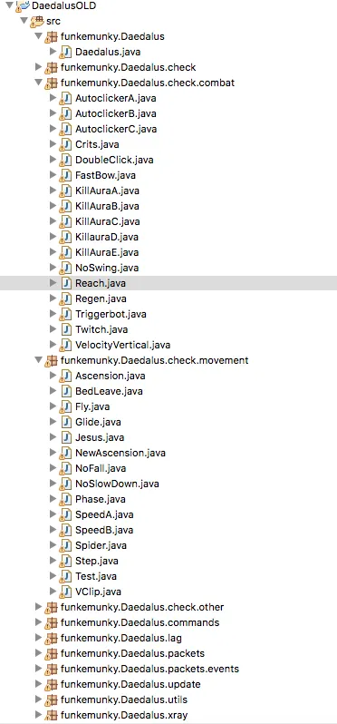Viewport: 337px width, 724px height.
Task: Click the file icon next to Fly.java
Action: tap(66, 406)
